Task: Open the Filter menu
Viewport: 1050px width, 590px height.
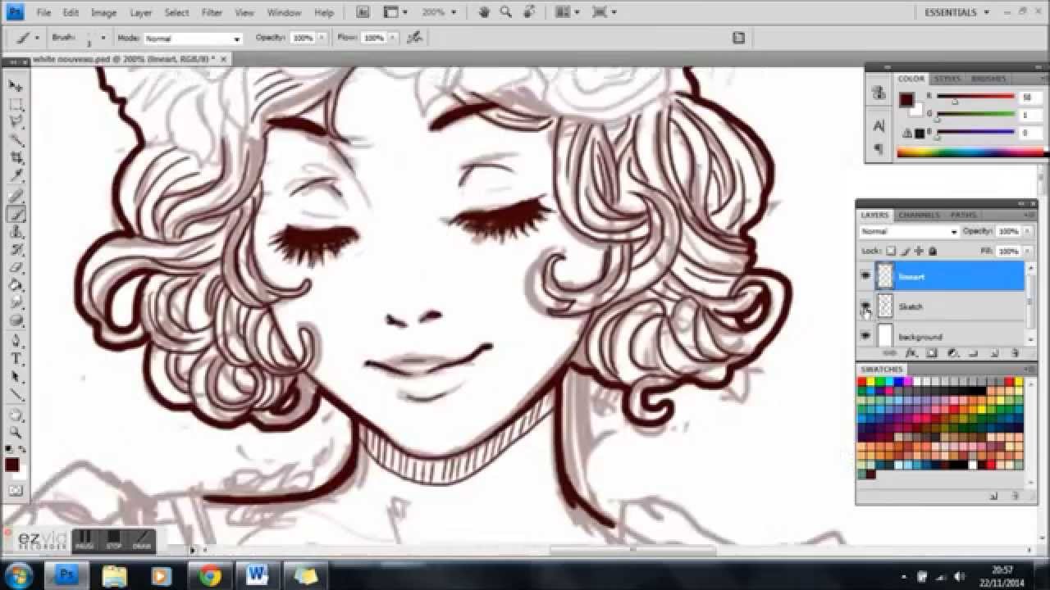Action: [212, 12]
